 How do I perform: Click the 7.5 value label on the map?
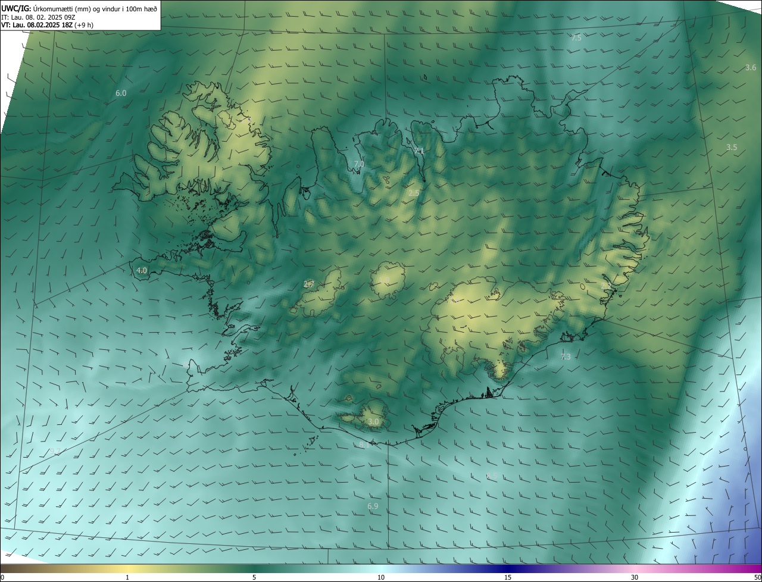pos(576,38)
